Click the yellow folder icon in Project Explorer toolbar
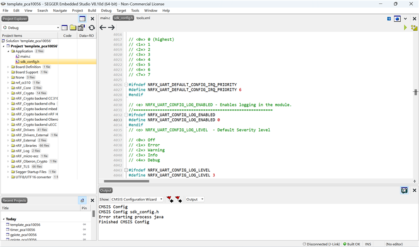The height and width of the screenshot is (247, 419). coord(73,27)
